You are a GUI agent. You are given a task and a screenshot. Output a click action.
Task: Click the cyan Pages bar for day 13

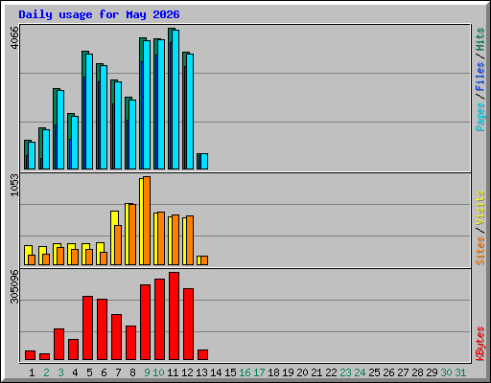coord(204,162)
